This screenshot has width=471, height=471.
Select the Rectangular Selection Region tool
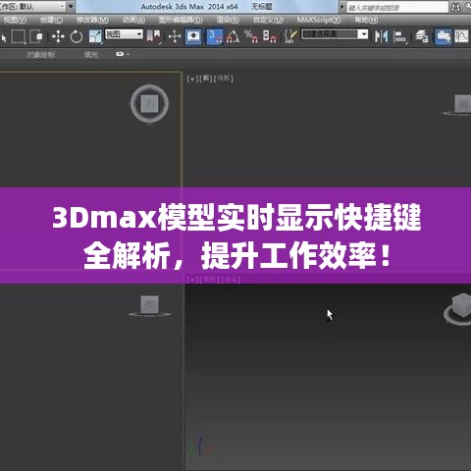tap(19, 36)
